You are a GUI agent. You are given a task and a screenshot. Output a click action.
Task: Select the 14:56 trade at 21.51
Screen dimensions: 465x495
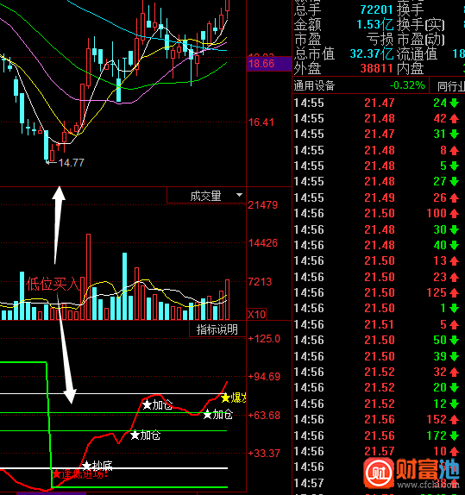pyautogui.click(x=376, y=324)
